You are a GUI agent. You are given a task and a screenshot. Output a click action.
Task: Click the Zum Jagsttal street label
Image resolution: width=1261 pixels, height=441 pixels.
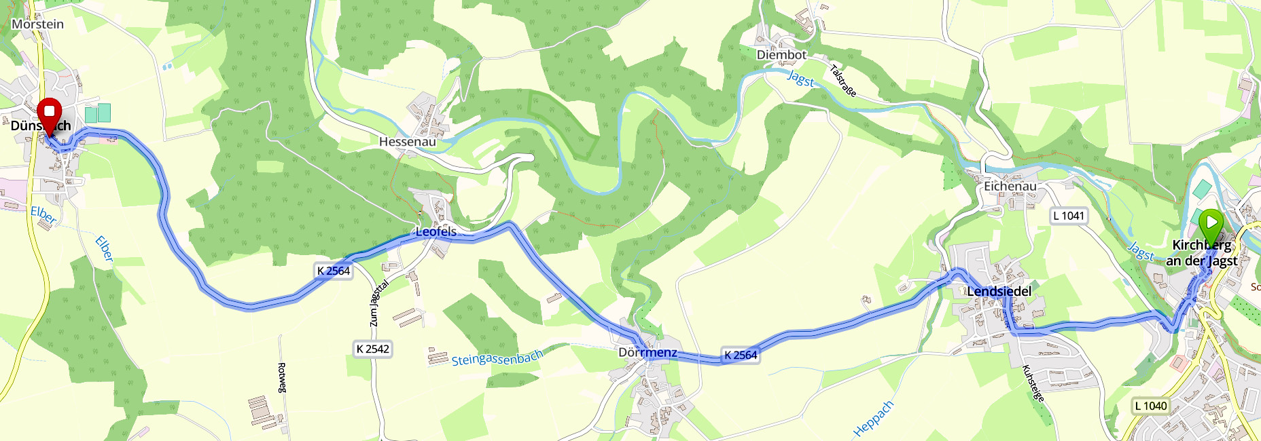pos(378,303)
